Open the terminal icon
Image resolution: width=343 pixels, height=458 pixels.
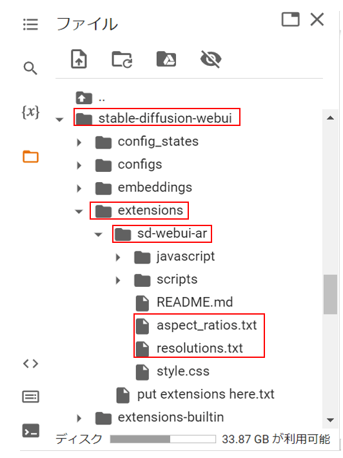pos(30,430)
